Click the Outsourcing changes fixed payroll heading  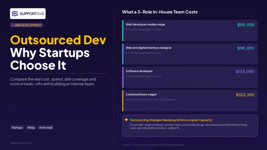171,120
